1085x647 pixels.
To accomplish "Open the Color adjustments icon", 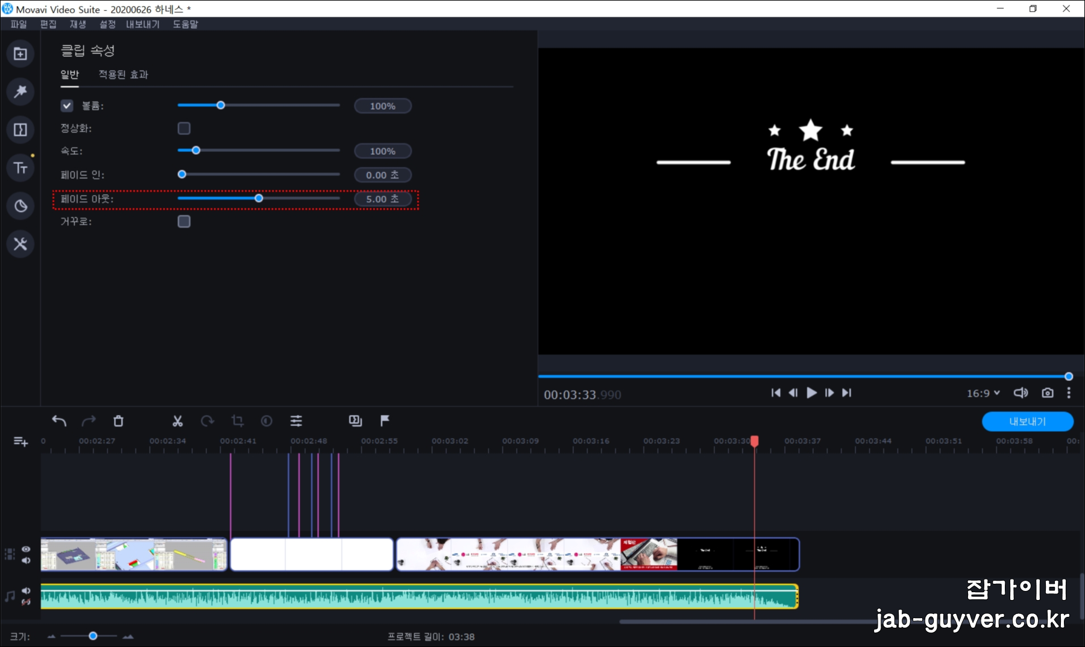I will tap(266, 421).
